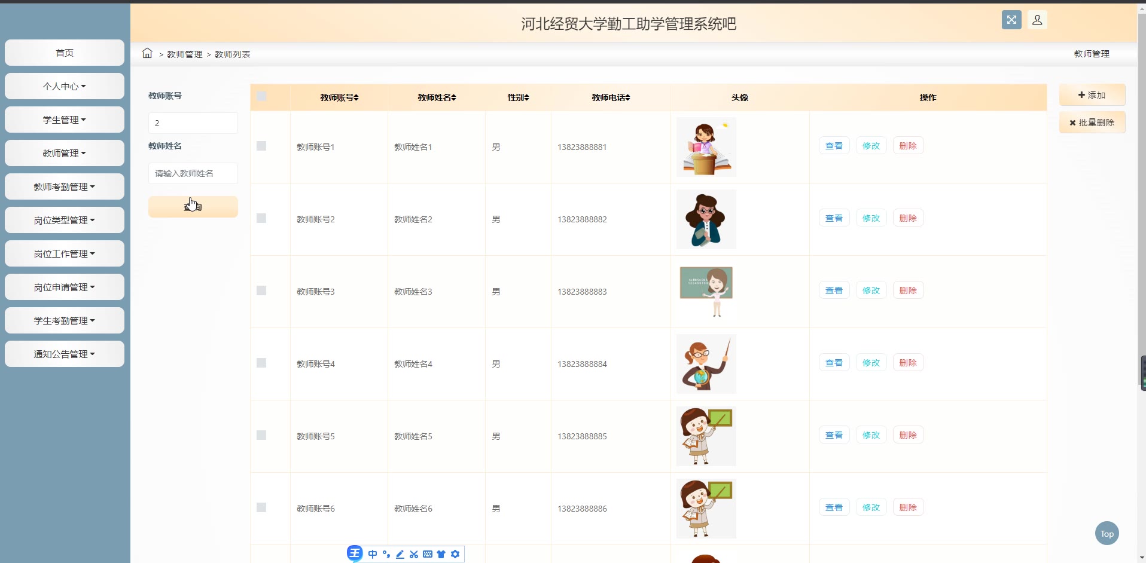Check the checkbox for 教师账号1 row
Image resolution: width=1146 pixels, height=563 pixels.
pyautogui.click(x=261, y=146)
